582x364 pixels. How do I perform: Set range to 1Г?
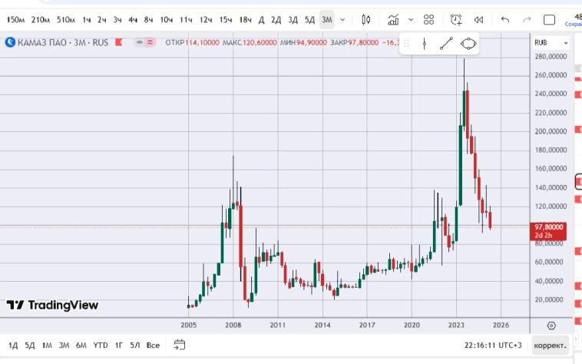(119, 346)
